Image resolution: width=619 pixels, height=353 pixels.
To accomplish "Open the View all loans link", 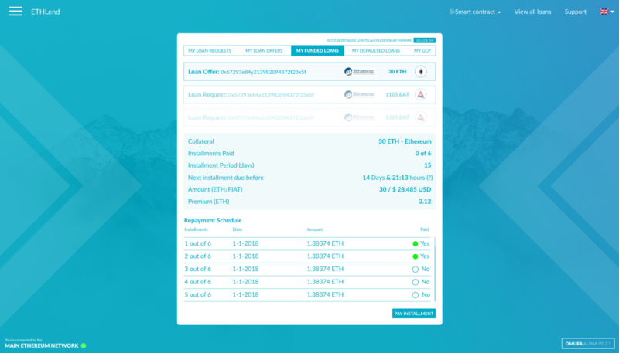I will click(x=532, y=12).
